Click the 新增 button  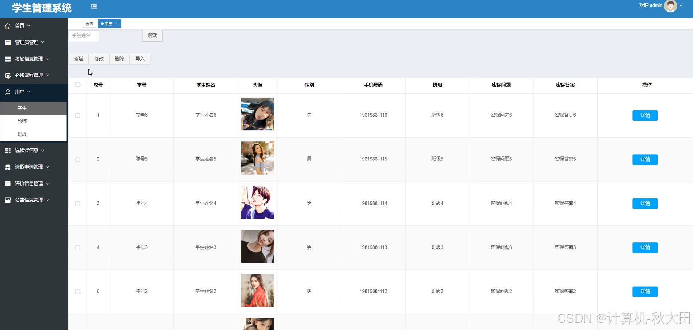click(79, 59)
